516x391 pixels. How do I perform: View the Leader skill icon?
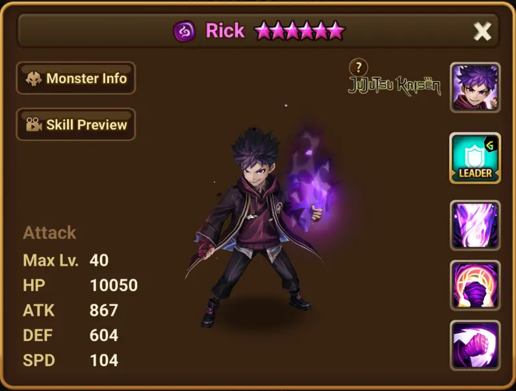475,158
